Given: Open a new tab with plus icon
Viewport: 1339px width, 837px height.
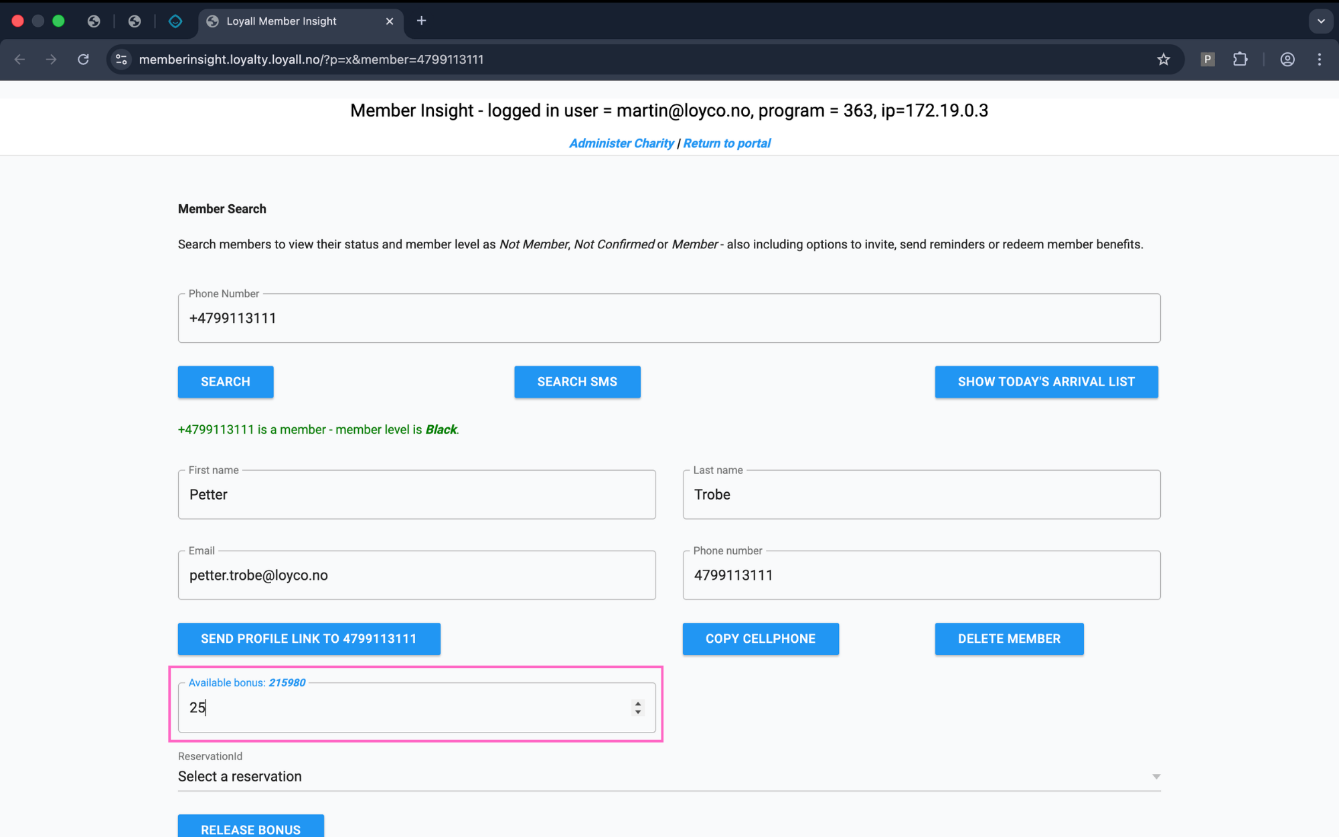Looking at the screenshot, I should 421,21.
